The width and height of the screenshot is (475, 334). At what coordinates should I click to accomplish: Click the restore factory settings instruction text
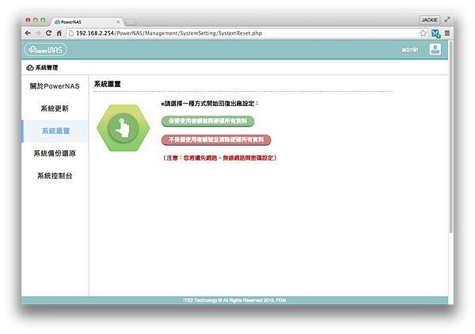tap(210, 104)
